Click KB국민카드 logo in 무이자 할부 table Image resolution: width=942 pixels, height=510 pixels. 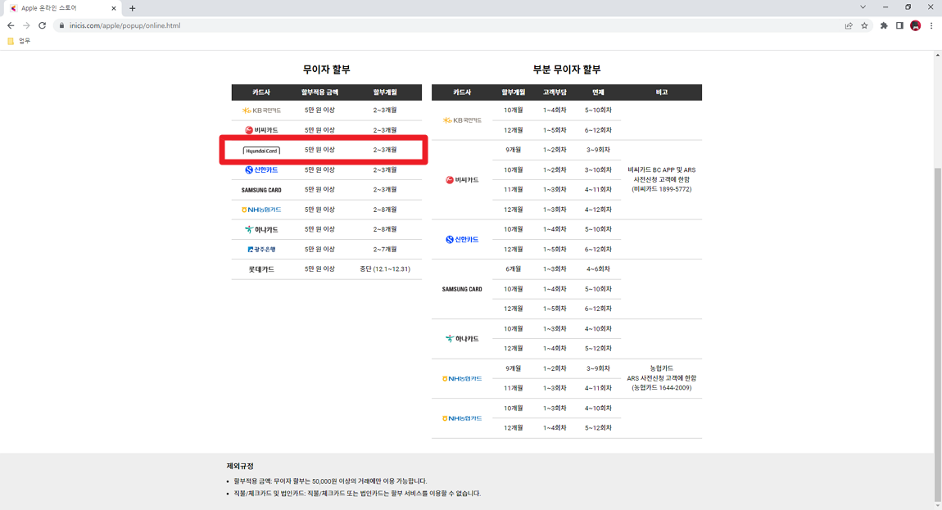[x=261, y=111]
